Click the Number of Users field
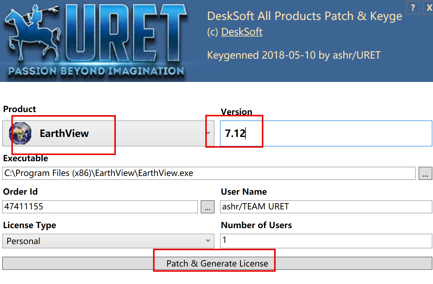The image size is (433, 284). click(326, 241)
